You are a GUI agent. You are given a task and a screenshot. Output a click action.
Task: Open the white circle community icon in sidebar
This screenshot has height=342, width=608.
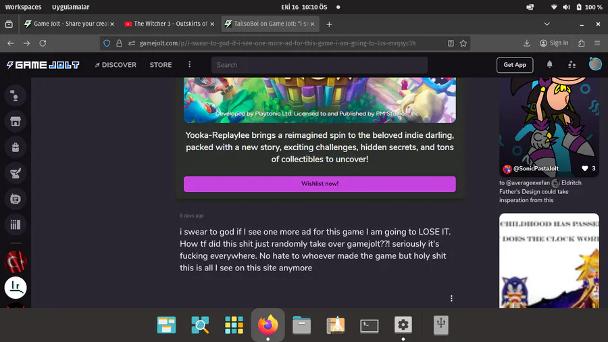[x=15, y=287]
